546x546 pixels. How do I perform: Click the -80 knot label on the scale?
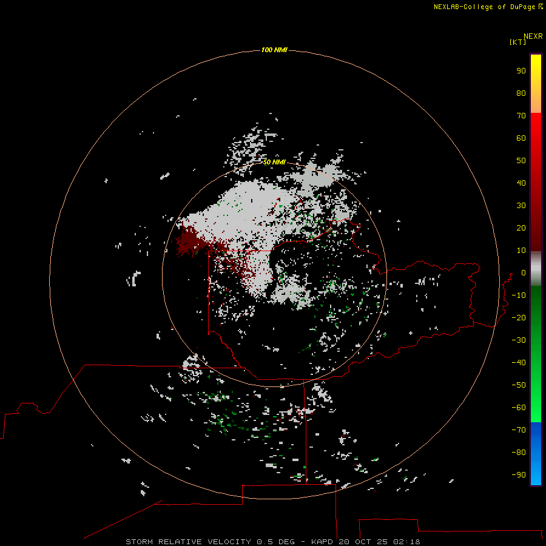519,453
